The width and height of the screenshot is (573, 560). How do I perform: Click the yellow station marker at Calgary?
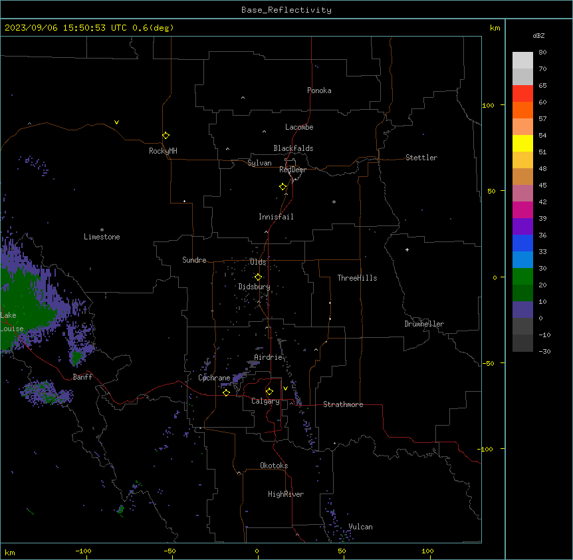269,392
